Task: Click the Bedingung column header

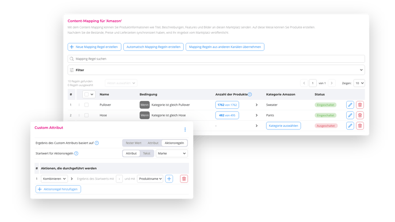Action: tap(148, 94)
